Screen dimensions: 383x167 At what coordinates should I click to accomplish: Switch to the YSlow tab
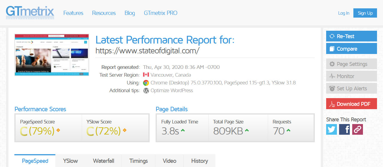[x=70, y=161]
